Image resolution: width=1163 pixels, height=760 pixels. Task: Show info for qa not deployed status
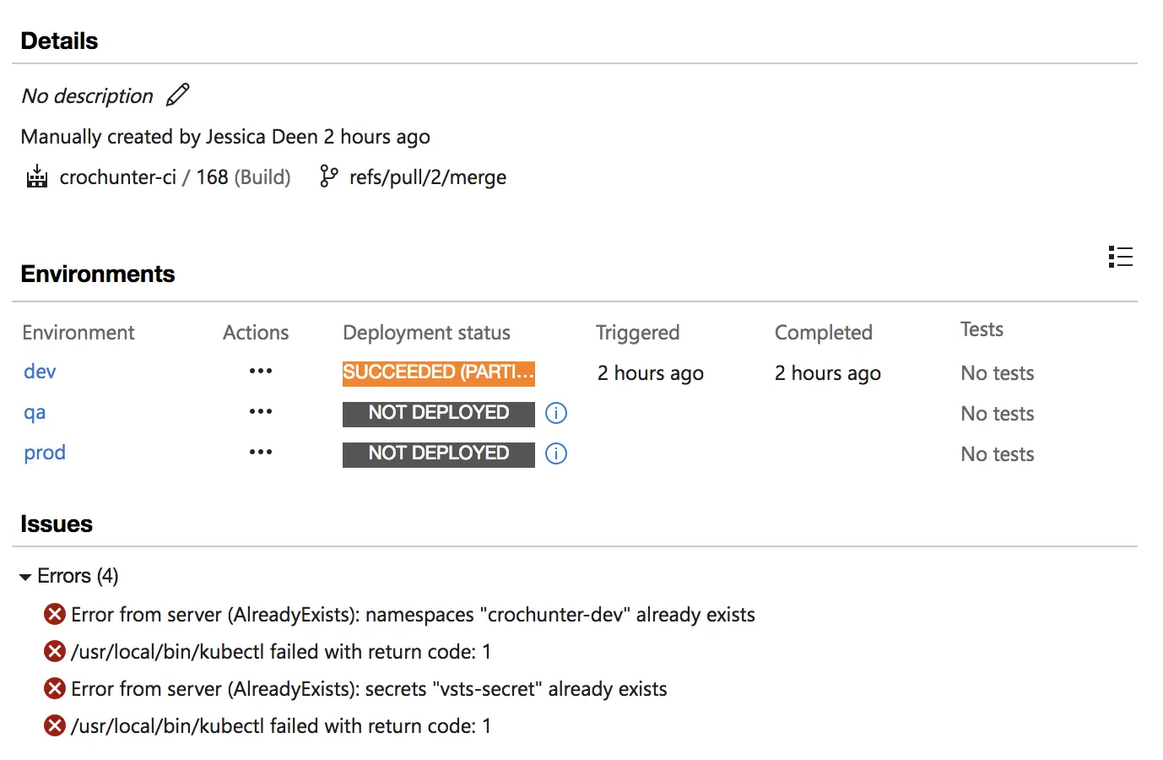pos(556,413)
